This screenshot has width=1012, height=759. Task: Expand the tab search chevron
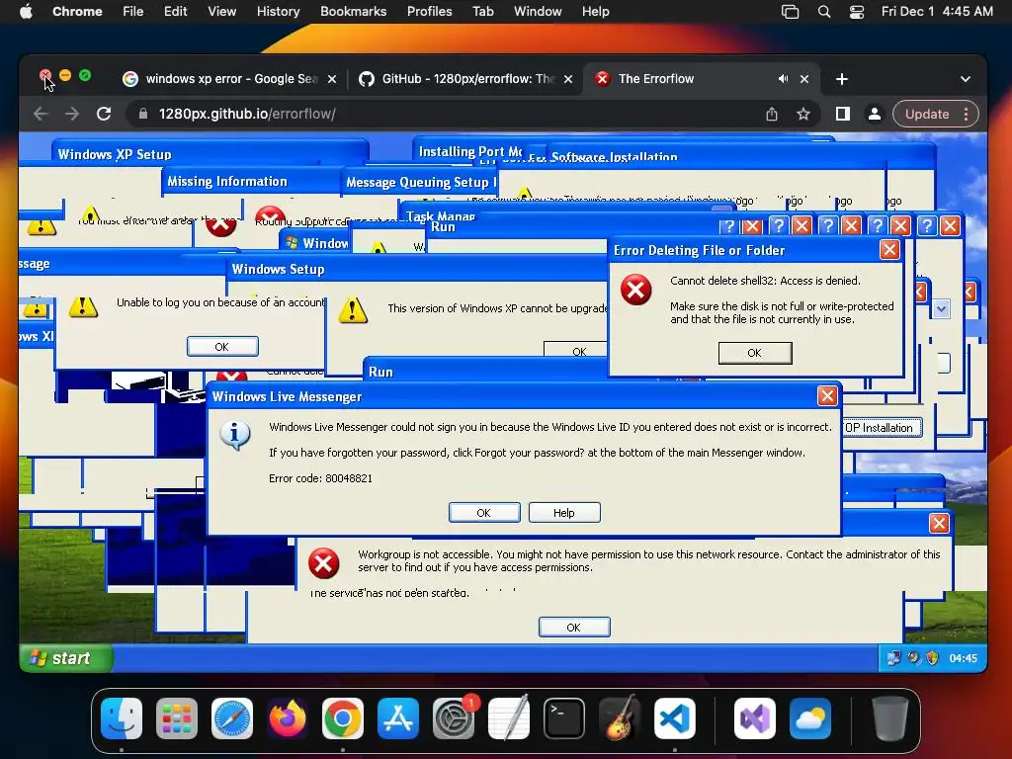pos(965,79)
